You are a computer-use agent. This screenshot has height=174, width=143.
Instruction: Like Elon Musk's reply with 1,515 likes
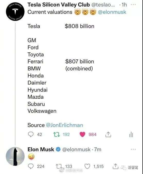(x=87, y=166)
